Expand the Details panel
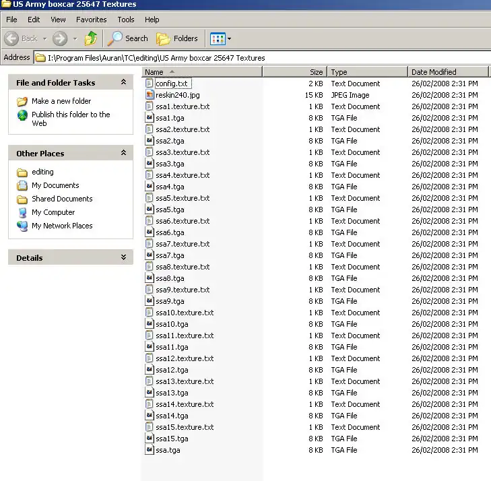This screenshot has height=481, width=491. pyautogui.click(x=123, y=257)
